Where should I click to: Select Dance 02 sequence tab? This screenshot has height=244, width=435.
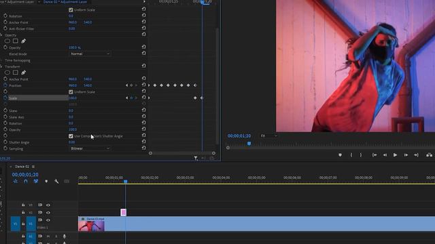(22, 167)
